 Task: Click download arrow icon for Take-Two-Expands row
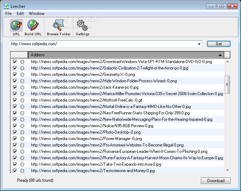coord(22,164)
